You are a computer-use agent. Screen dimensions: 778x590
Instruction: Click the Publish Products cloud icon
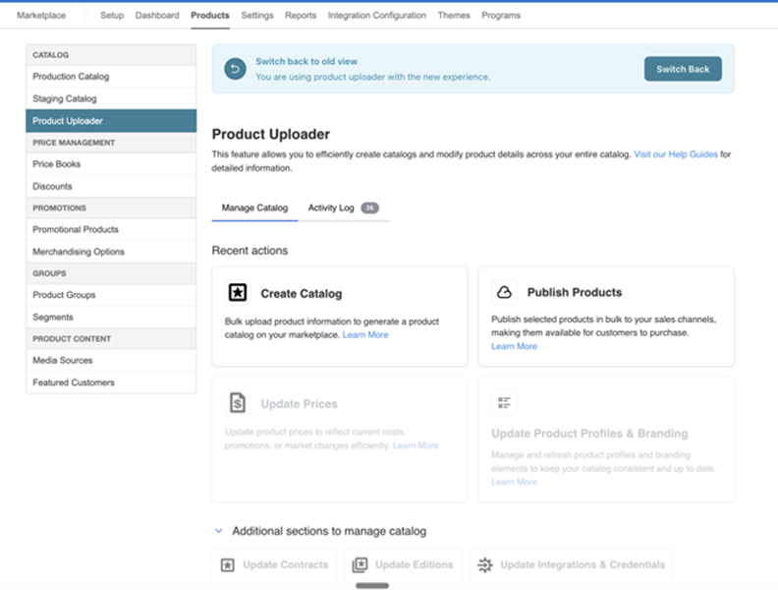tap(504, 292)
